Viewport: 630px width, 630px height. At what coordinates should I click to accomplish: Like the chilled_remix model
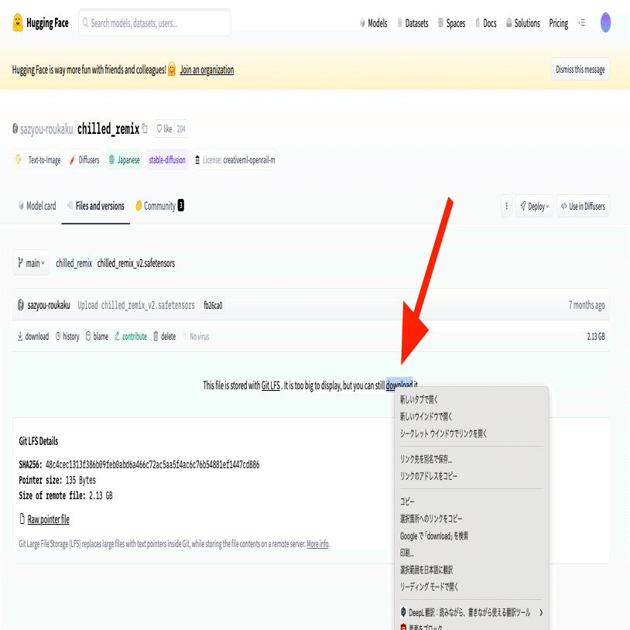[164, 129]
